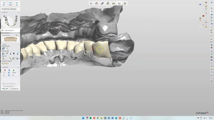Screen dimensions: 214x120
Task: Click the top icon in right toolbar
Action: click(212, 2)
